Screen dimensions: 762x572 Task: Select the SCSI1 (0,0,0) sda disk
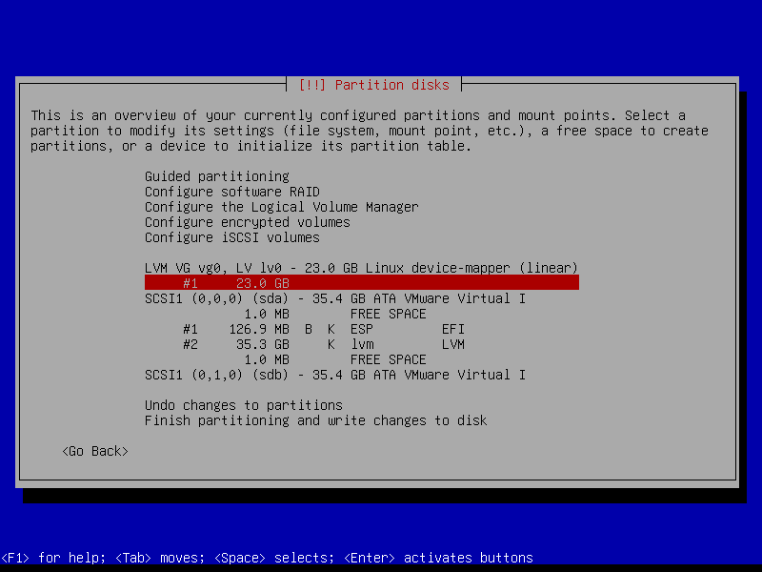(334, 298)
